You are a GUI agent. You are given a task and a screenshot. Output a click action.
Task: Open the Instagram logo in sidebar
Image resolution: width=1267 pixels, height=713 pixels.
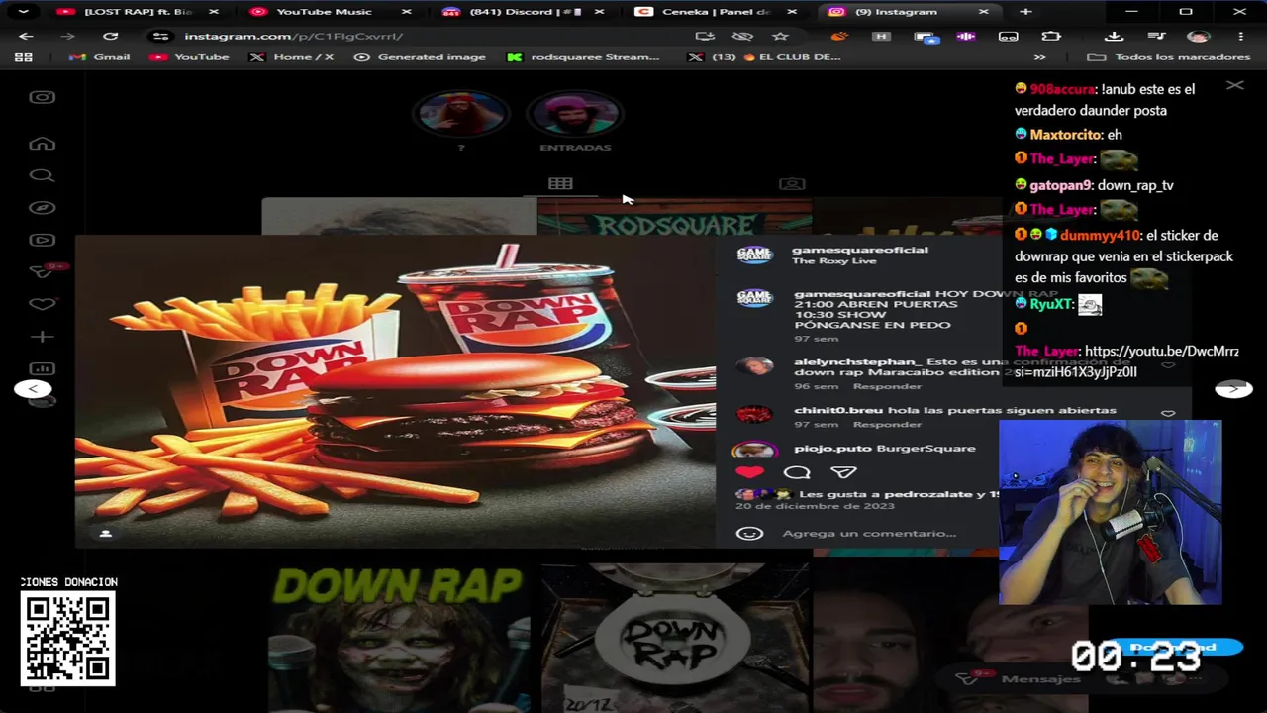(42, 97)
